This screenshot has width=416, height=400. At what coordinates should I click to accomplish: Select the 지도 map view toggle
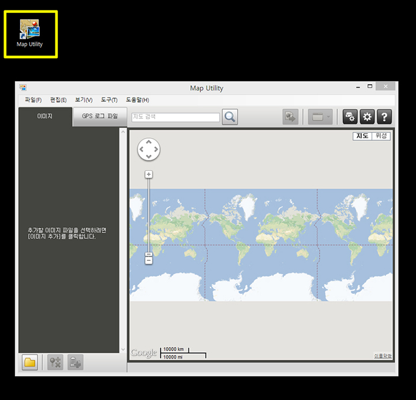click(362, 136)
